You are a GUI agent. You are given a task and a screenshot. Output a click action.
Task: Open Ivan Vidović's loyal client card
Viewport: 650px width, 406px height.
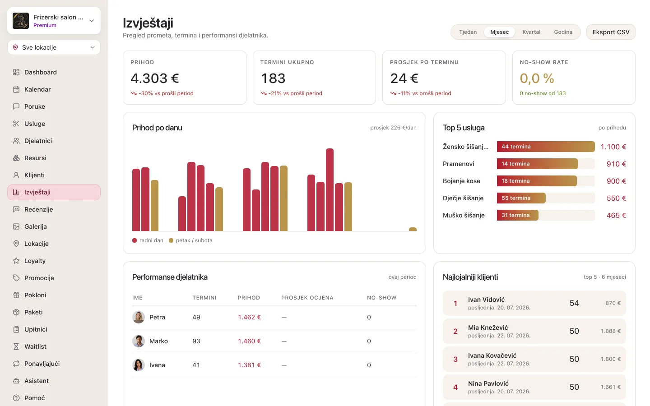534,303
